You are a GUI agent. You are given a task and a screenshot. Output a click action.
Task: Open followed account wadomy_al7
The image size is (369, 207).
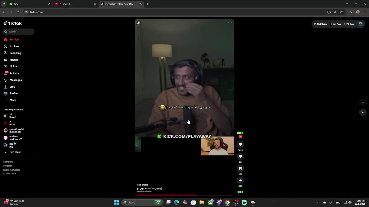[13, 138]
